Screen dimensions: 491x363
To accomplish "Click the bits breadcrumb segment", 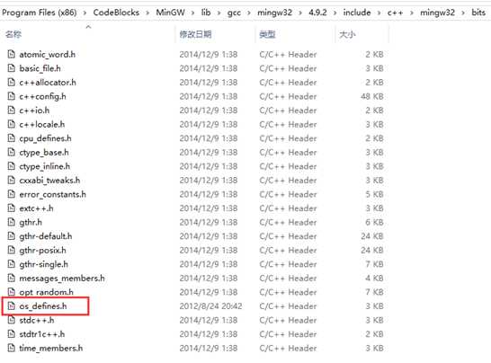I will 478,13.
